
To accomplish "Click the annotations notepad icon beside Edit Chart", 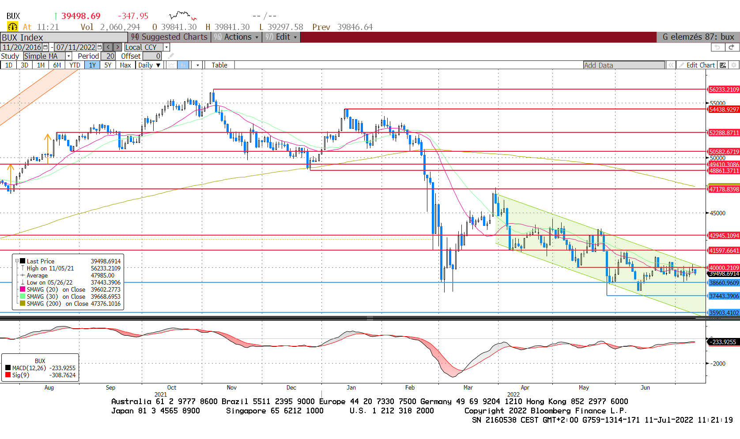I will (x=723, y=65).
